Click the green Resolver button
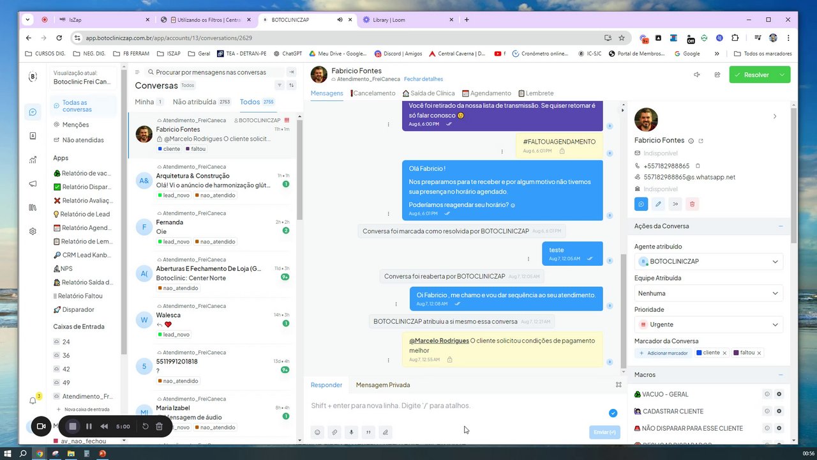This screenshot has height=460, width=817. (752, 75)
